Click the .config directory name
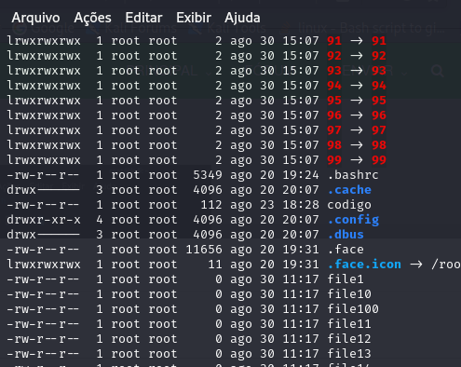This screenshot has height=367, width=461. pos(353,220)
